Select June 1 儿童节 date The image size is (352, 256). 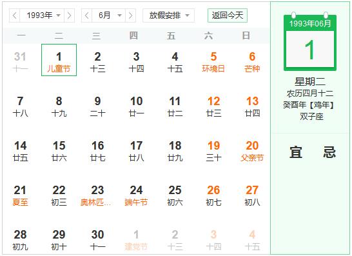coord(59,60)
